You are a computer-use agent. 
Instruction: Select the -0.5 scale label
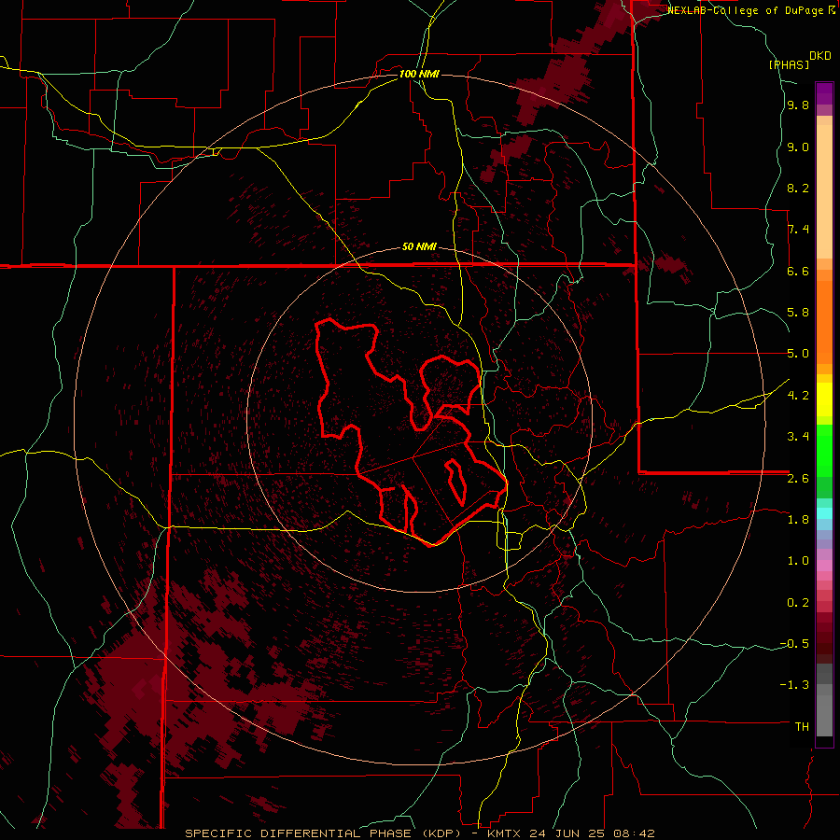794,644
